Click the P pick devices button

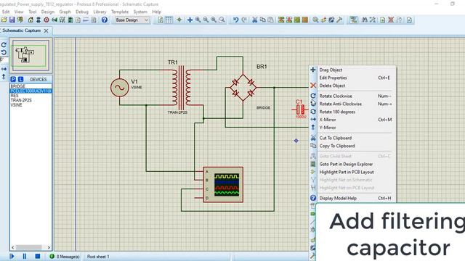(13, 79)
